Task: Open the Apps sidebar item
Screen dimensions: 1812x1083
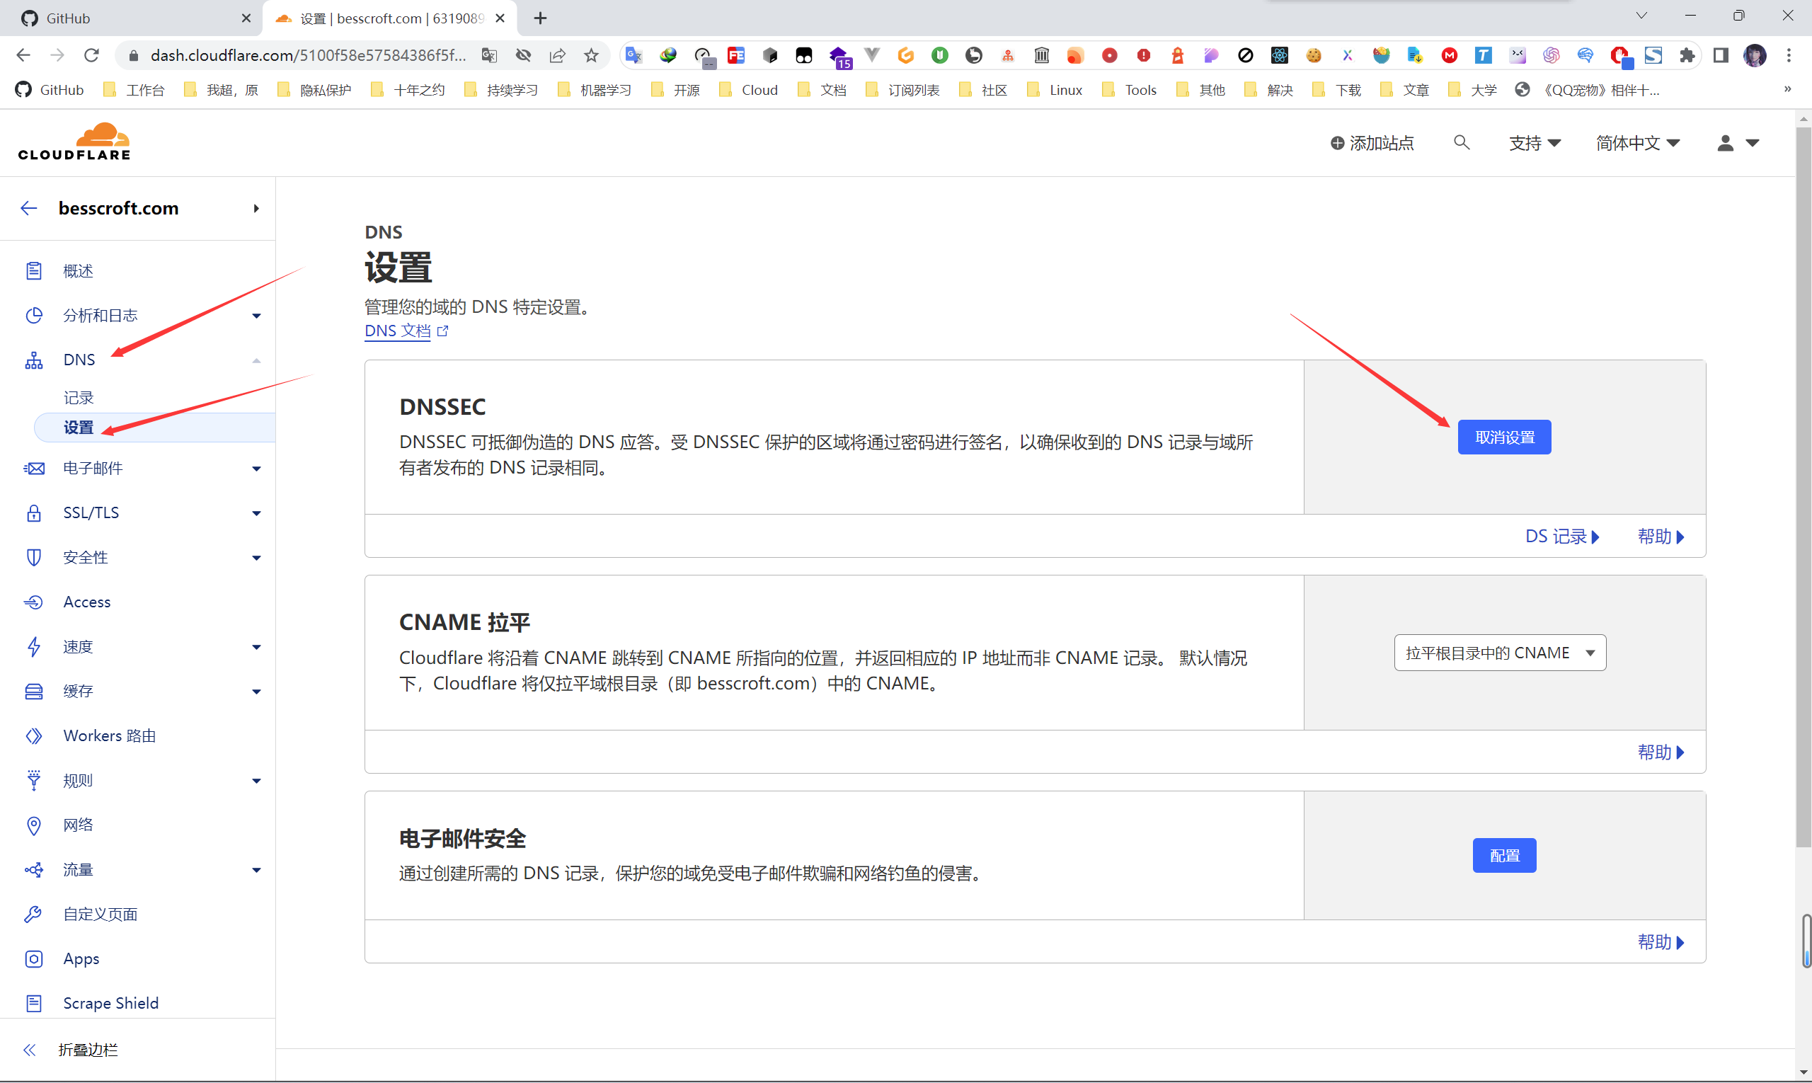Action: click(x=81, y=959)
